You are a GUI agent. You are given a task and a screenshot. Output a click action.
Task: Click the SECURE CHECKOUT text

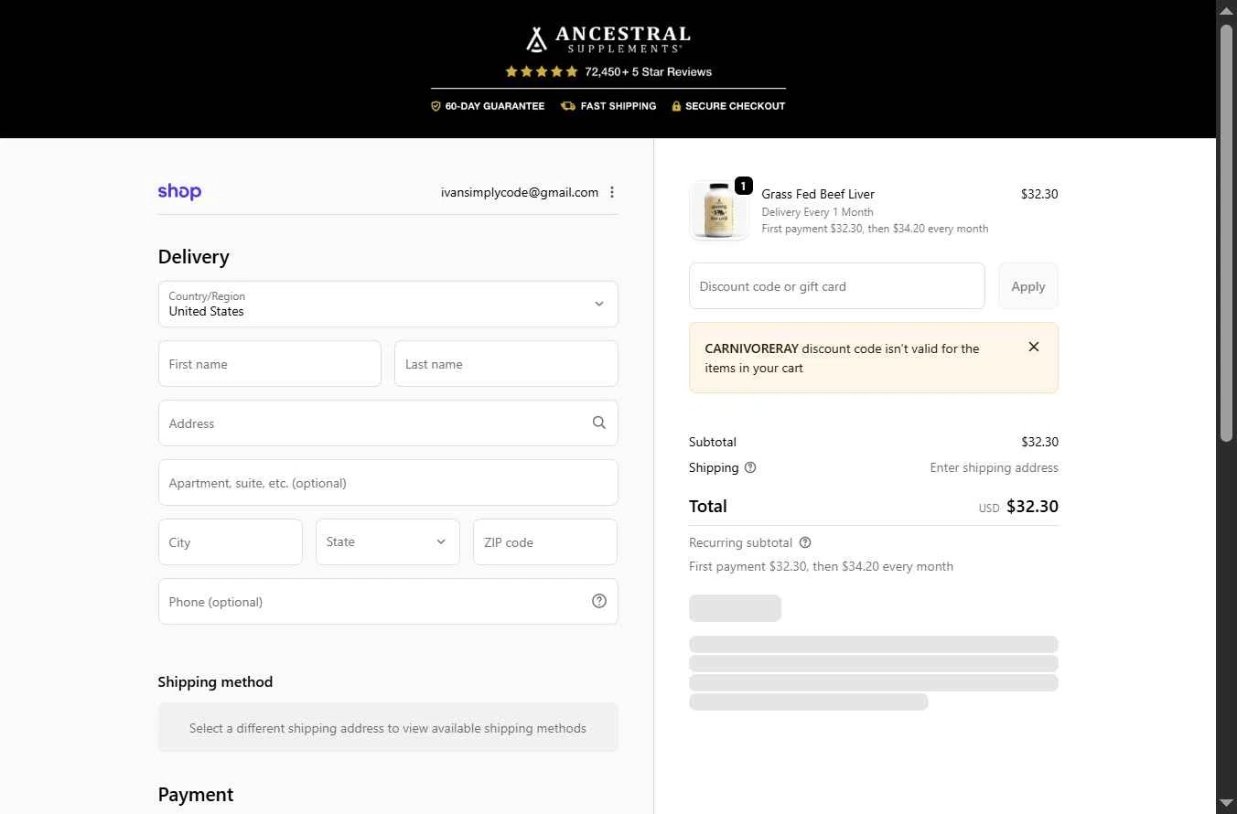click(x=735, y=106)
